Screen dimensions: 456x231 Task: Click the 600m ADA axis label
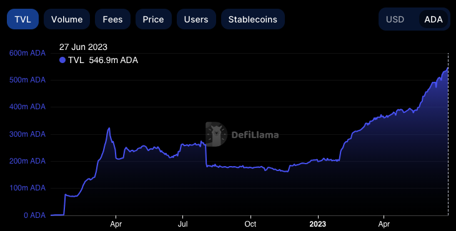27,53
